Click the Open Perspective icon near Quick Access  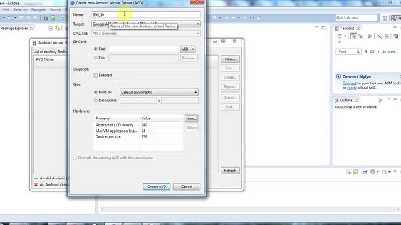pyautogui.click(x=385, y=18)
